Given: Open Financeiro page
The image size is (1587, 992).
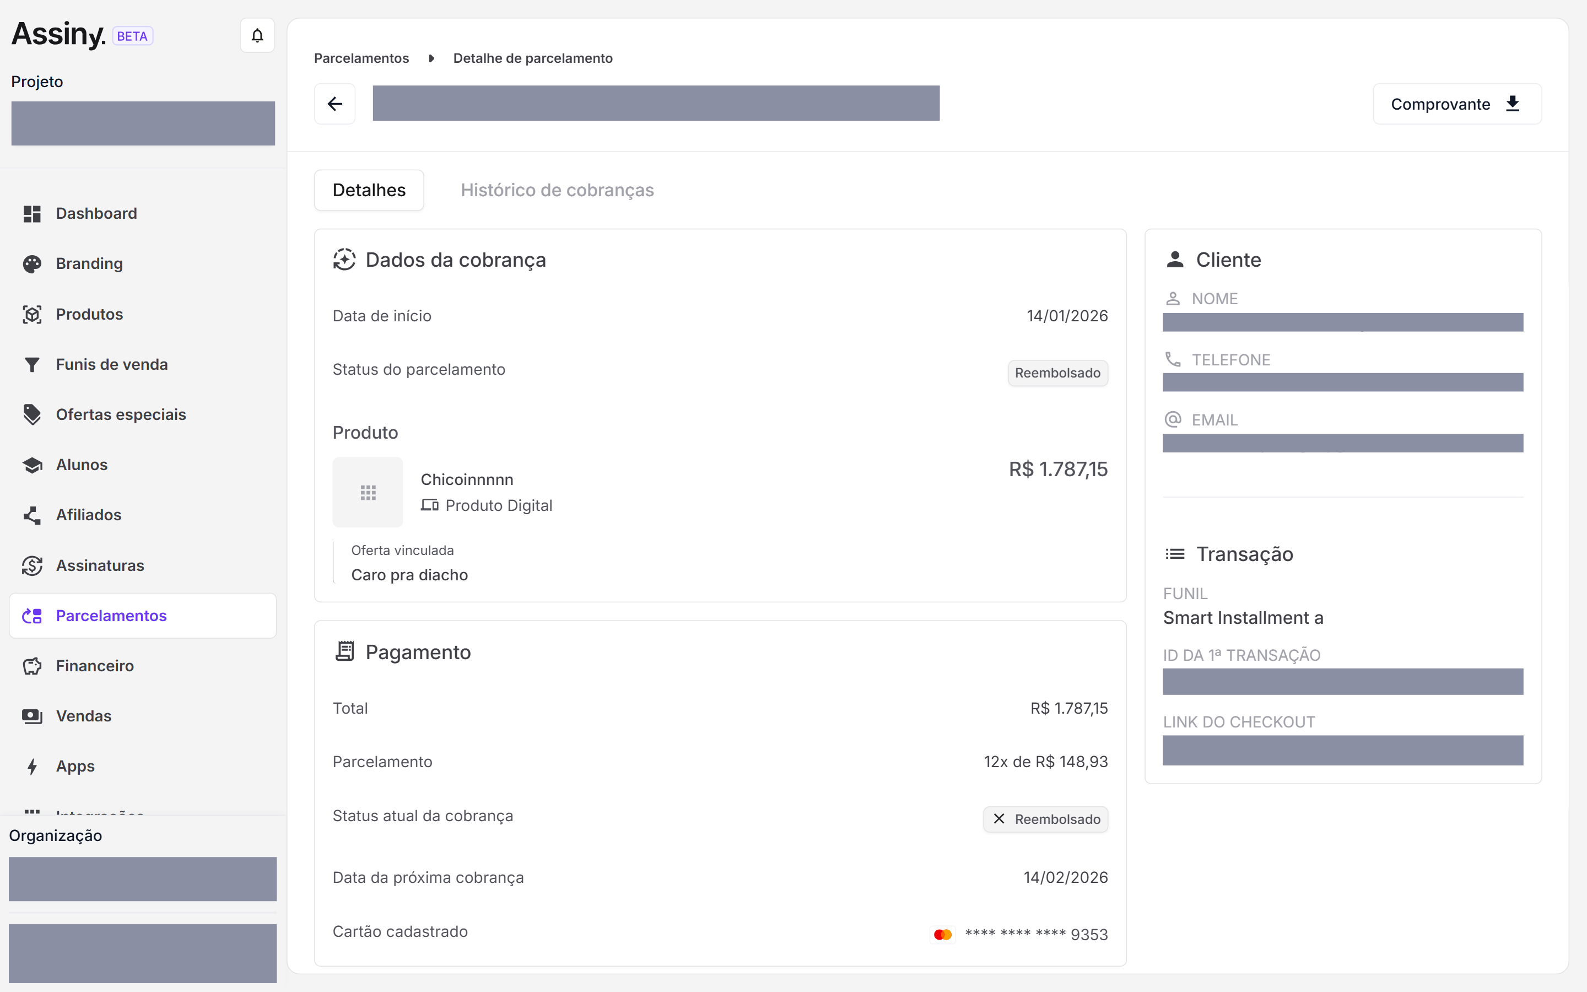Looking at the screenshot, I should click(142, 666).
